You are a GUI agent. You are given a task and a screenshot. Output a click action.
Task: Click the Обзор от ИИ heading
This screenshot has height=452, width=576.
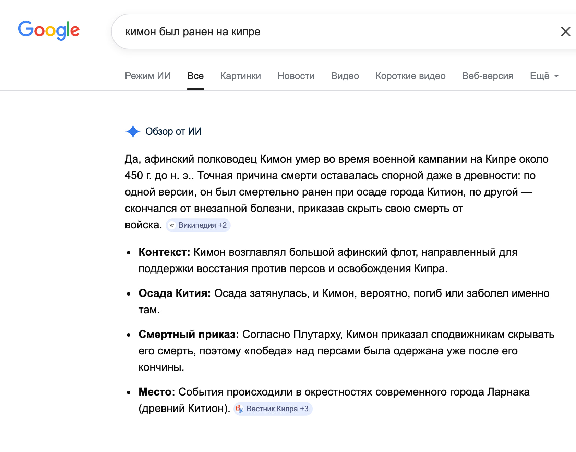click(x=173, y=131)
